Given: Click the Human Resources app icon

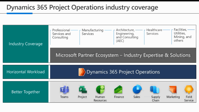Looking at the screenshot, I should click(100, 89).
